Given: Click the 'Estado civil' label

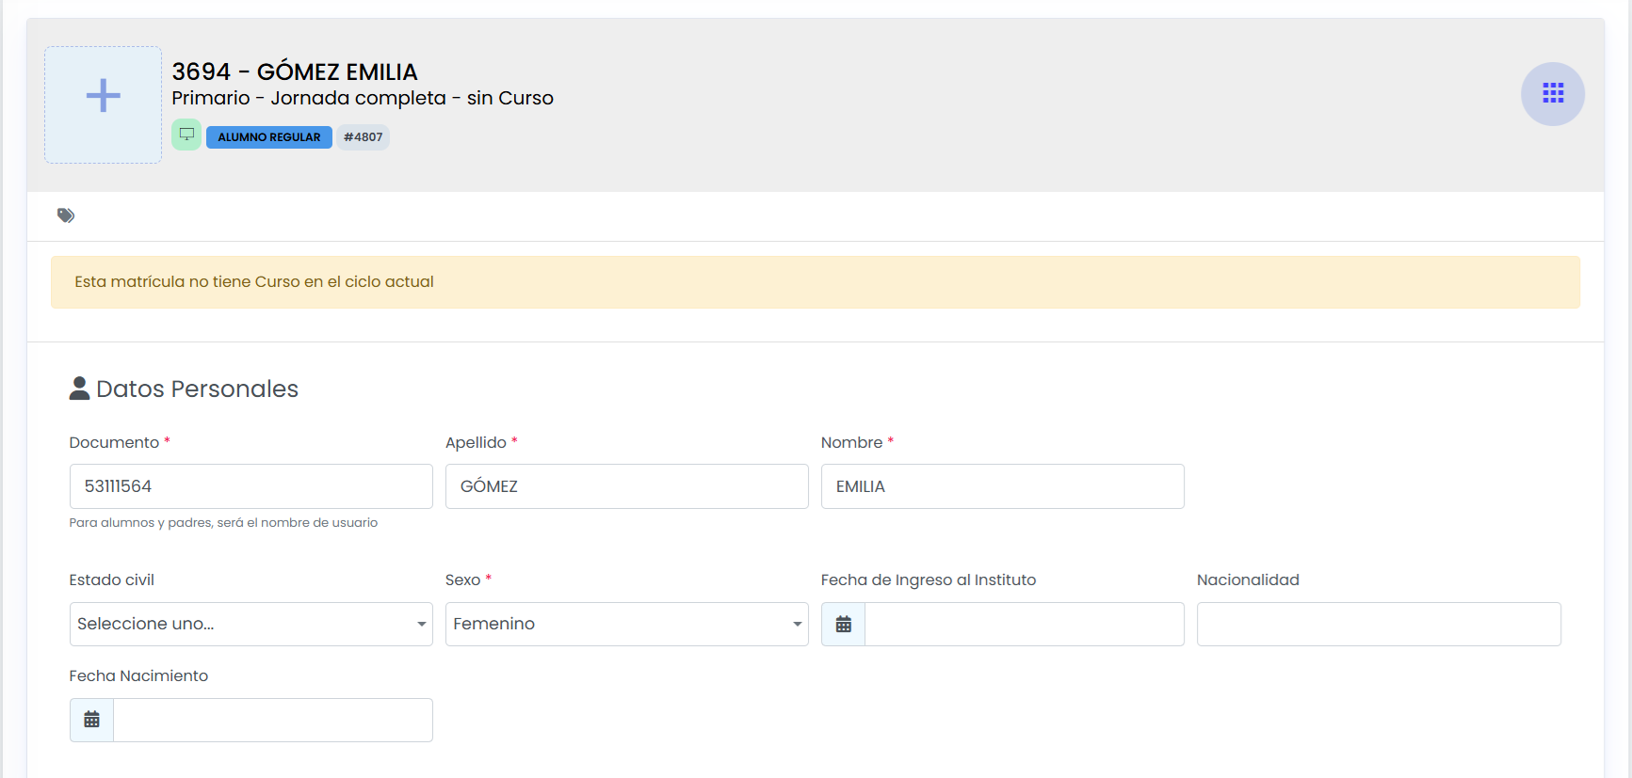Looking at the screenshot, I should click(112, 580).
